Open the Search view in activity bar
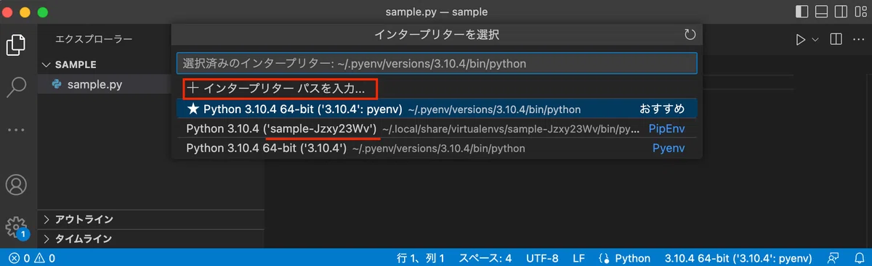This screenshot has width=872, height=266. [x=16, y=87]
